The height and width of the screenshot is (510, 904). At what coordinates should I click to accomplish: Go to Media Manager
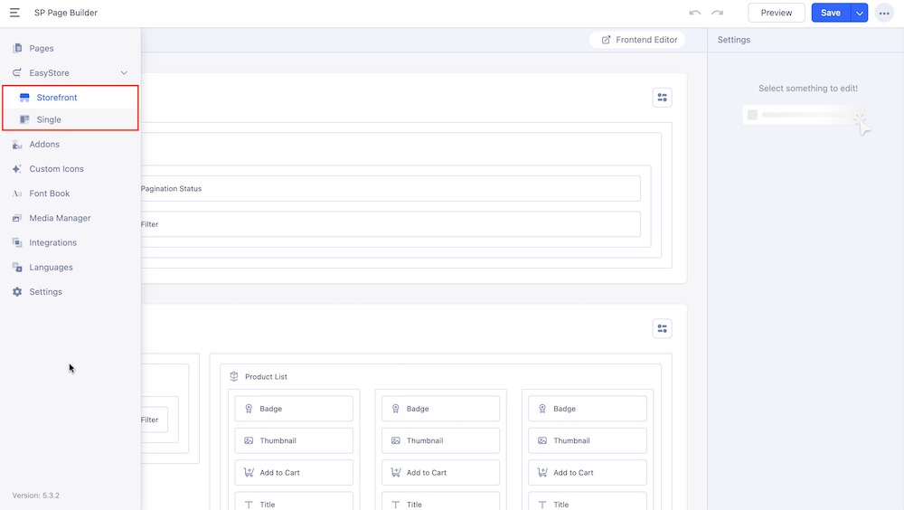[x=60, y=218]
